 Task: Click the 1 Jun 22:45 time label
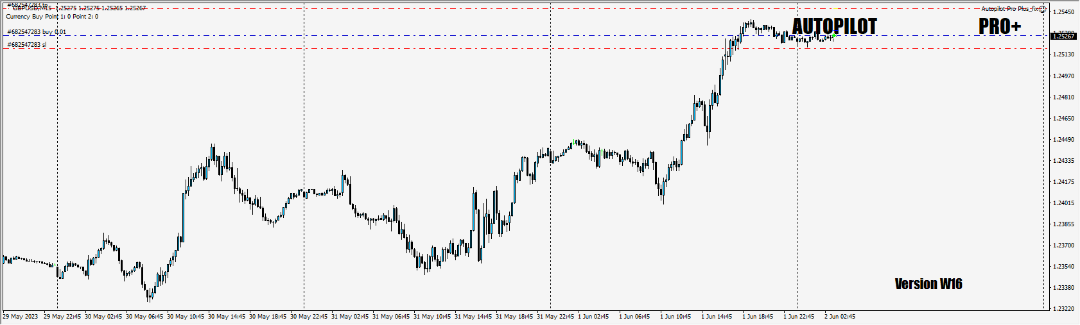coord(799,317)
